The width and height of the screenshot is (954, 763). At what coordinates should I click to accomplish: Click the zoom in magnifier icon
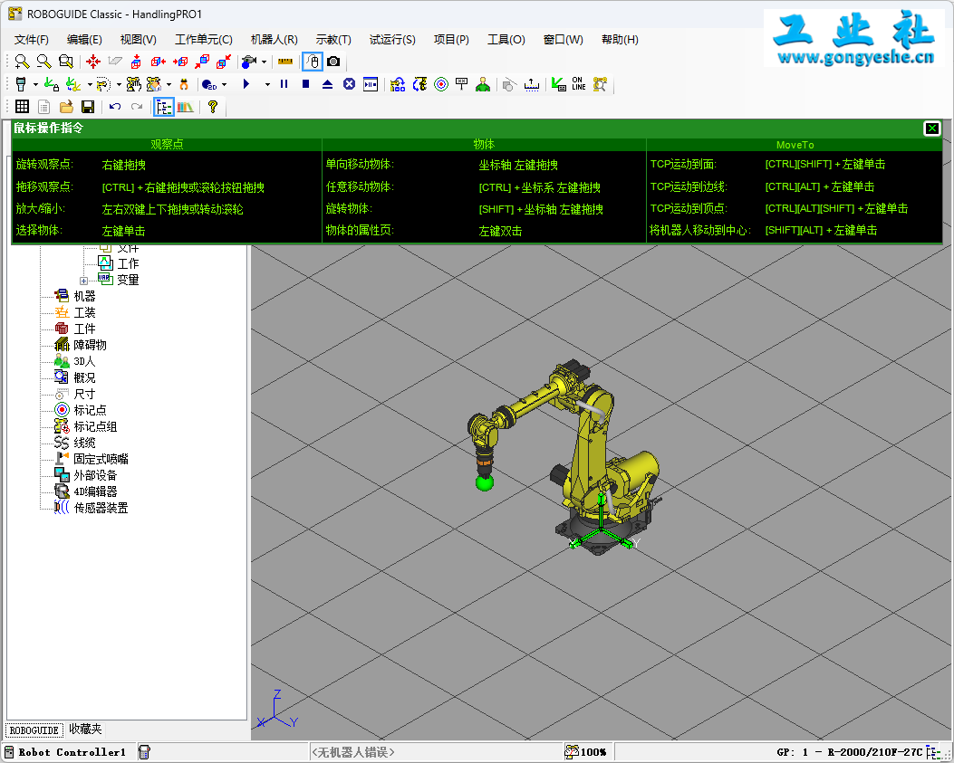[22, 62]
